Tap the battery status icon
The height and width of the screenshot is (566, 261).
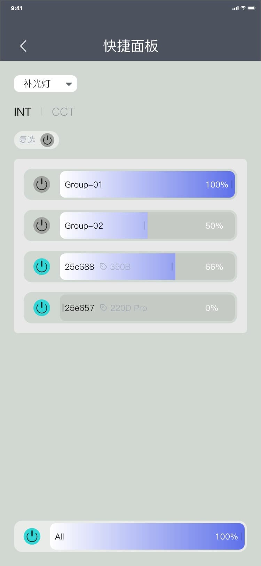click(252, 8)
